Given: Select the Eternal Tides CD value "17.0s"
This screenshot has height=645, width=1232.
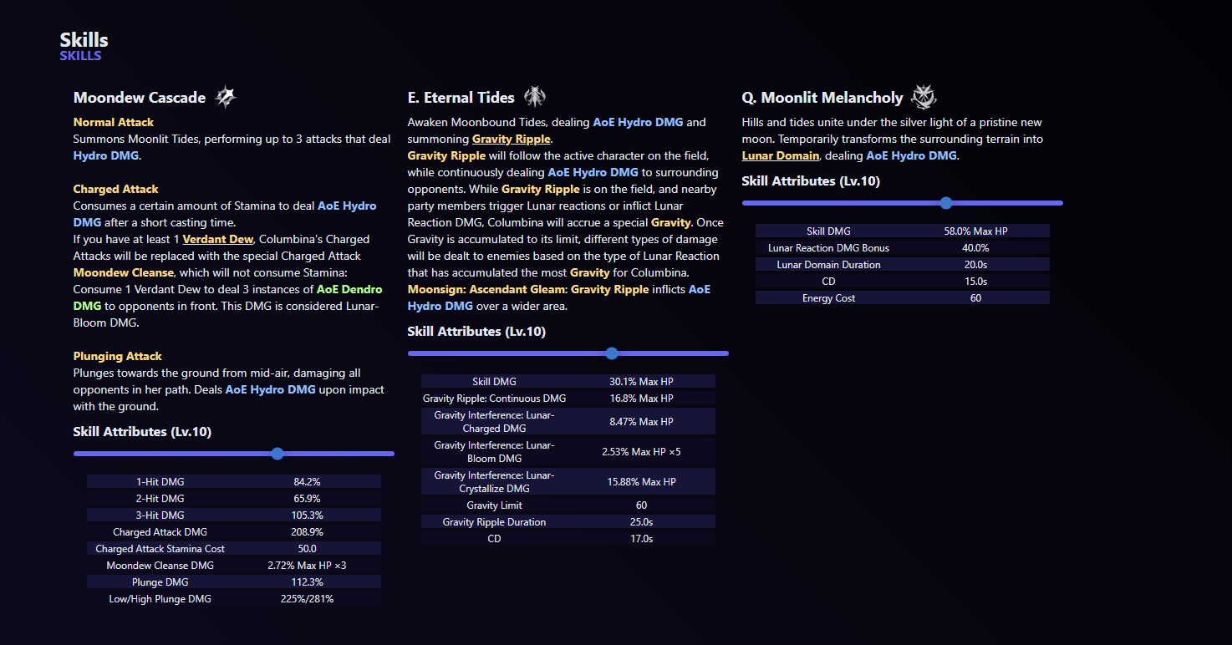Looking at the screenshot, I should tap(642, 539).
